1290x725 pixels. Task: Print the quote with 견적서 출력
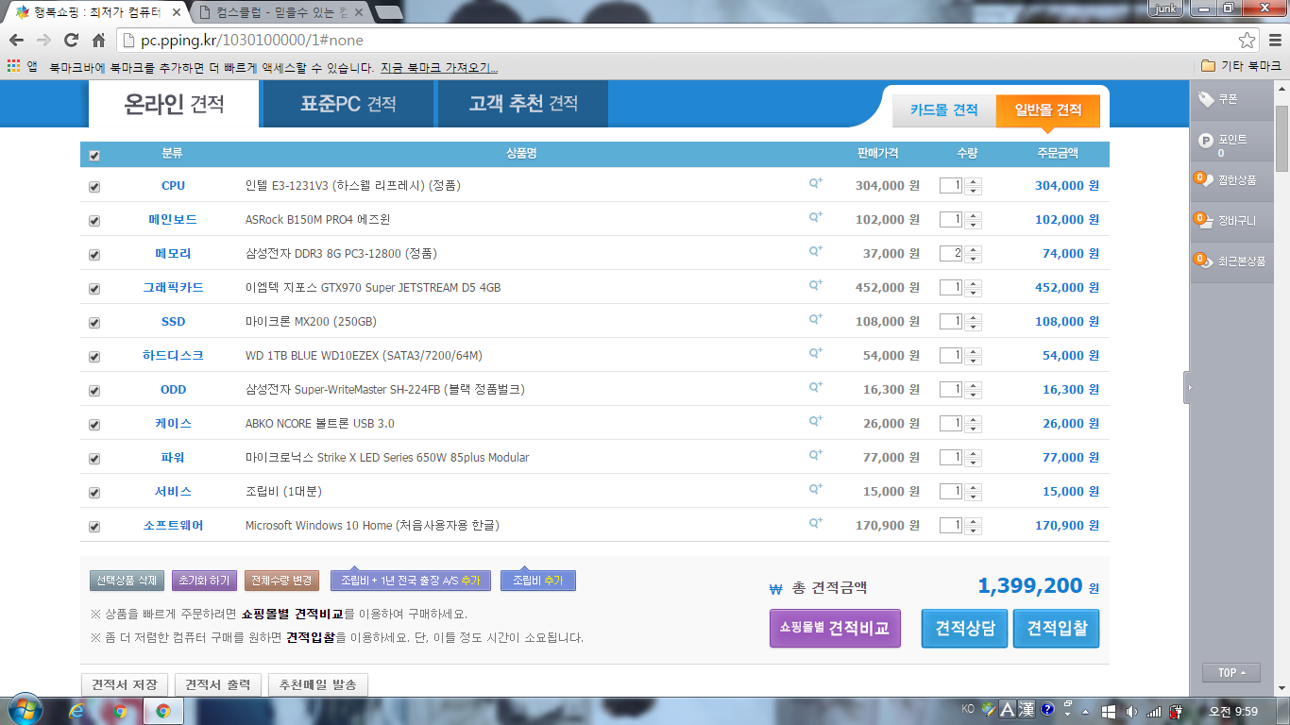point(218,684)
